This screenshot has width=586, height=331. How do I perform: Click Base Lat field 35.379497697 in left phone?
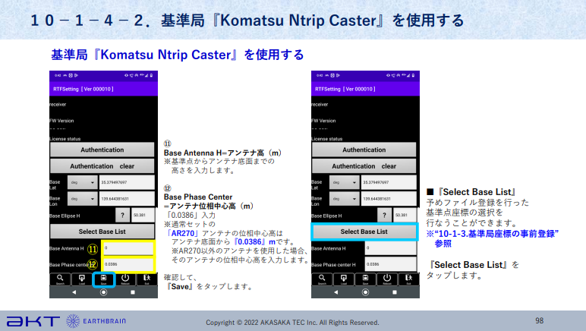[127, 183]
